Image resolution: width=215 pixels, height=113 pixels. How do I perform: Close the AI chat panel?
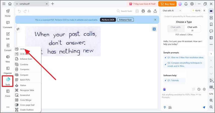point(204,11)
